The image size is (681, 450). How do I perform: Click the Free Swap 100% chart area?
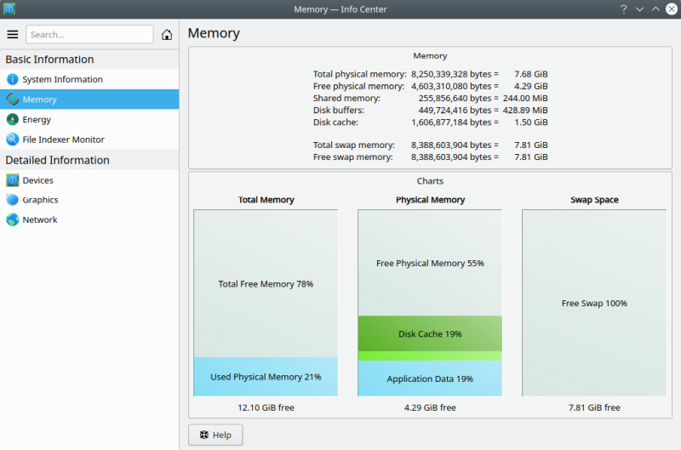point(594,303)
